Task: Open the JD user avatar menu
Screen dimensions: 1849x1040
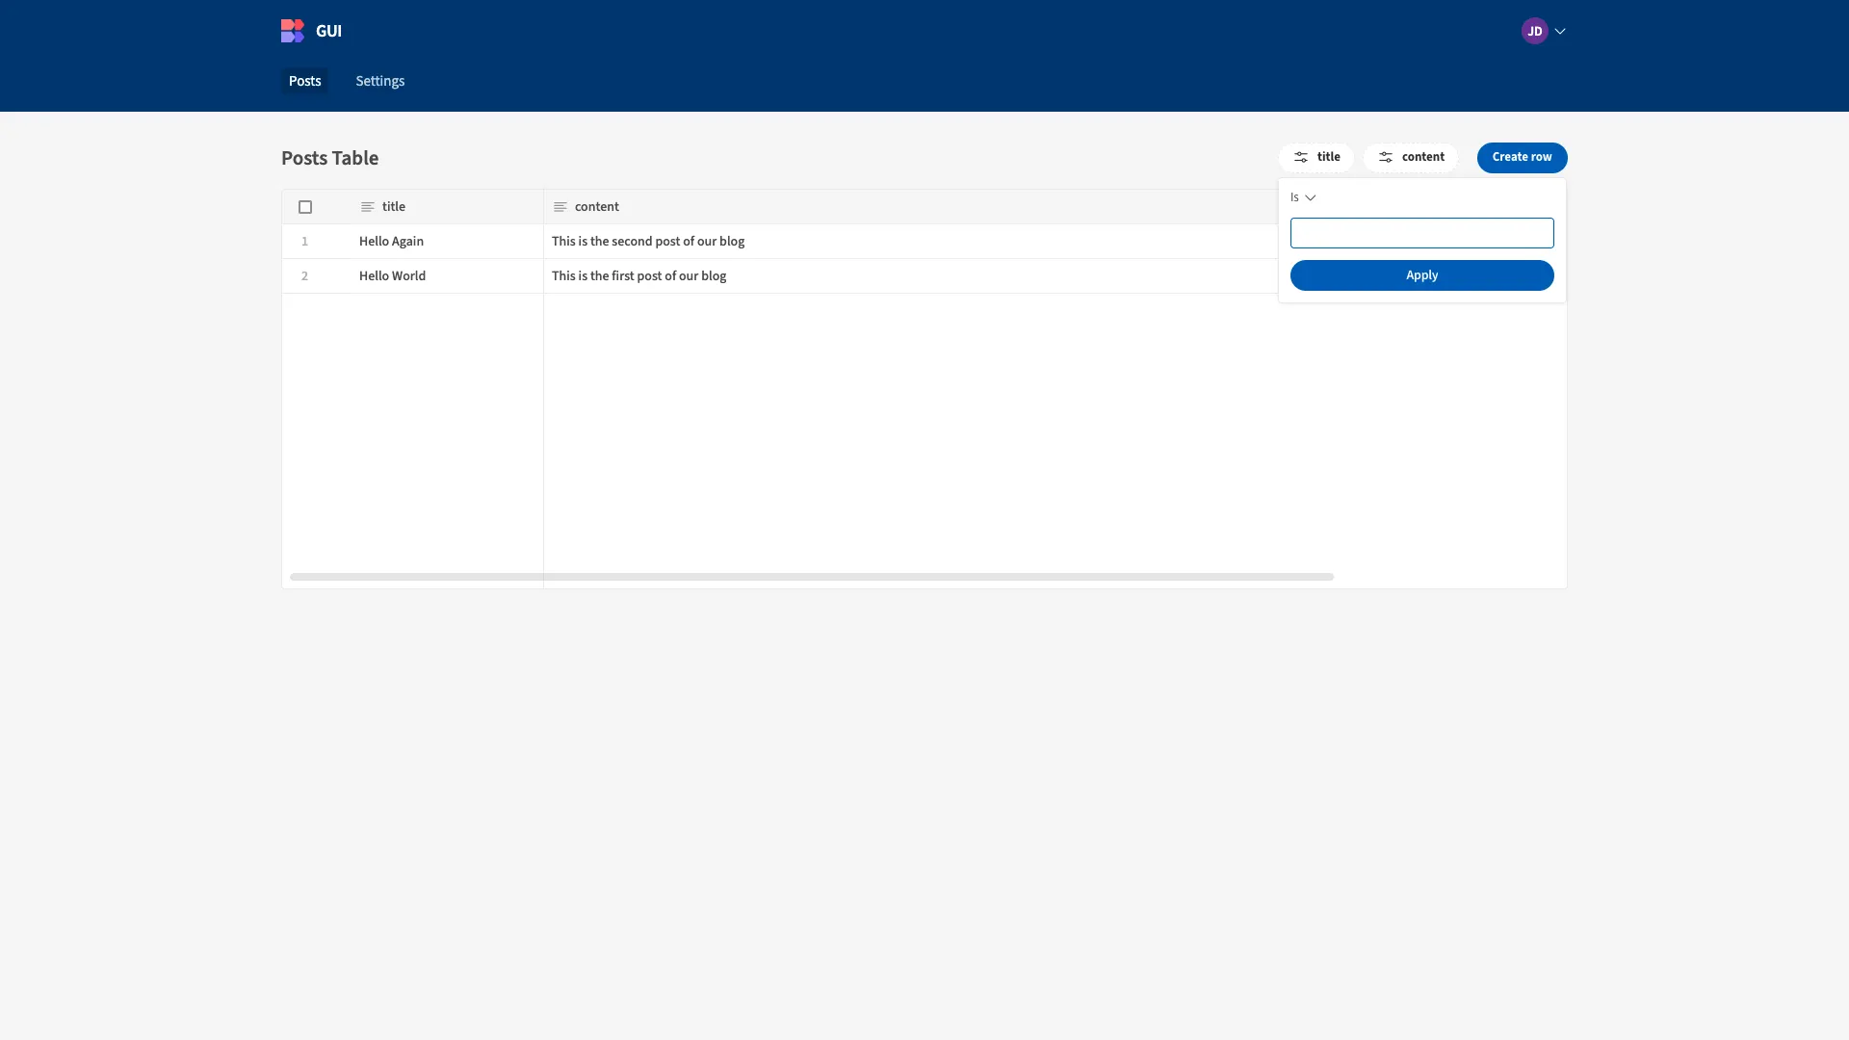Action: coord(1534,31)
